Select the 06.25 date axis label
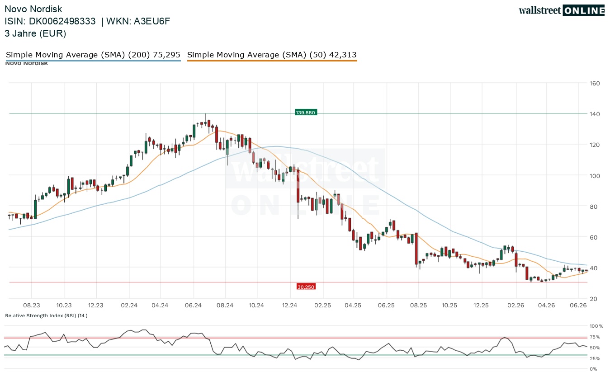The width and height of the screenshot is (610, 381). (387, 306)
